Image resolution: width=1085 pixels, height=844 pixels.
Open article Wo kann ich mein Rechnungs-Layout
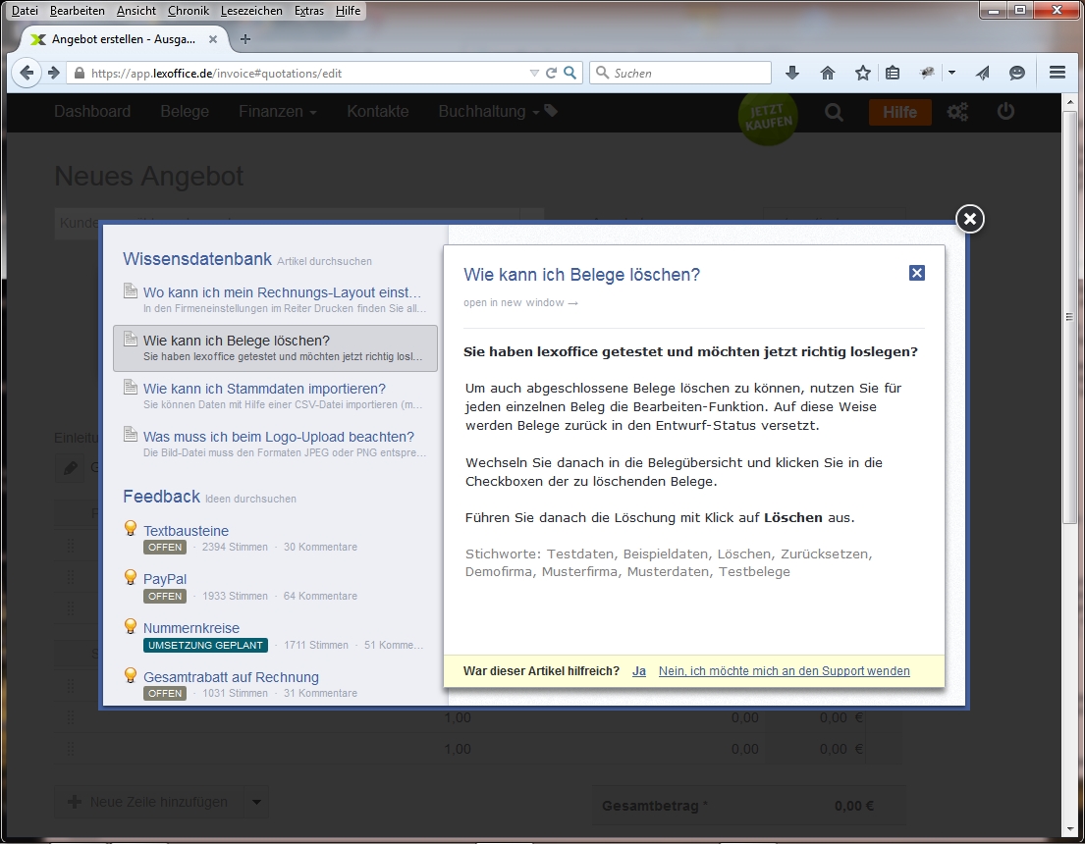[x=283, y=292]
